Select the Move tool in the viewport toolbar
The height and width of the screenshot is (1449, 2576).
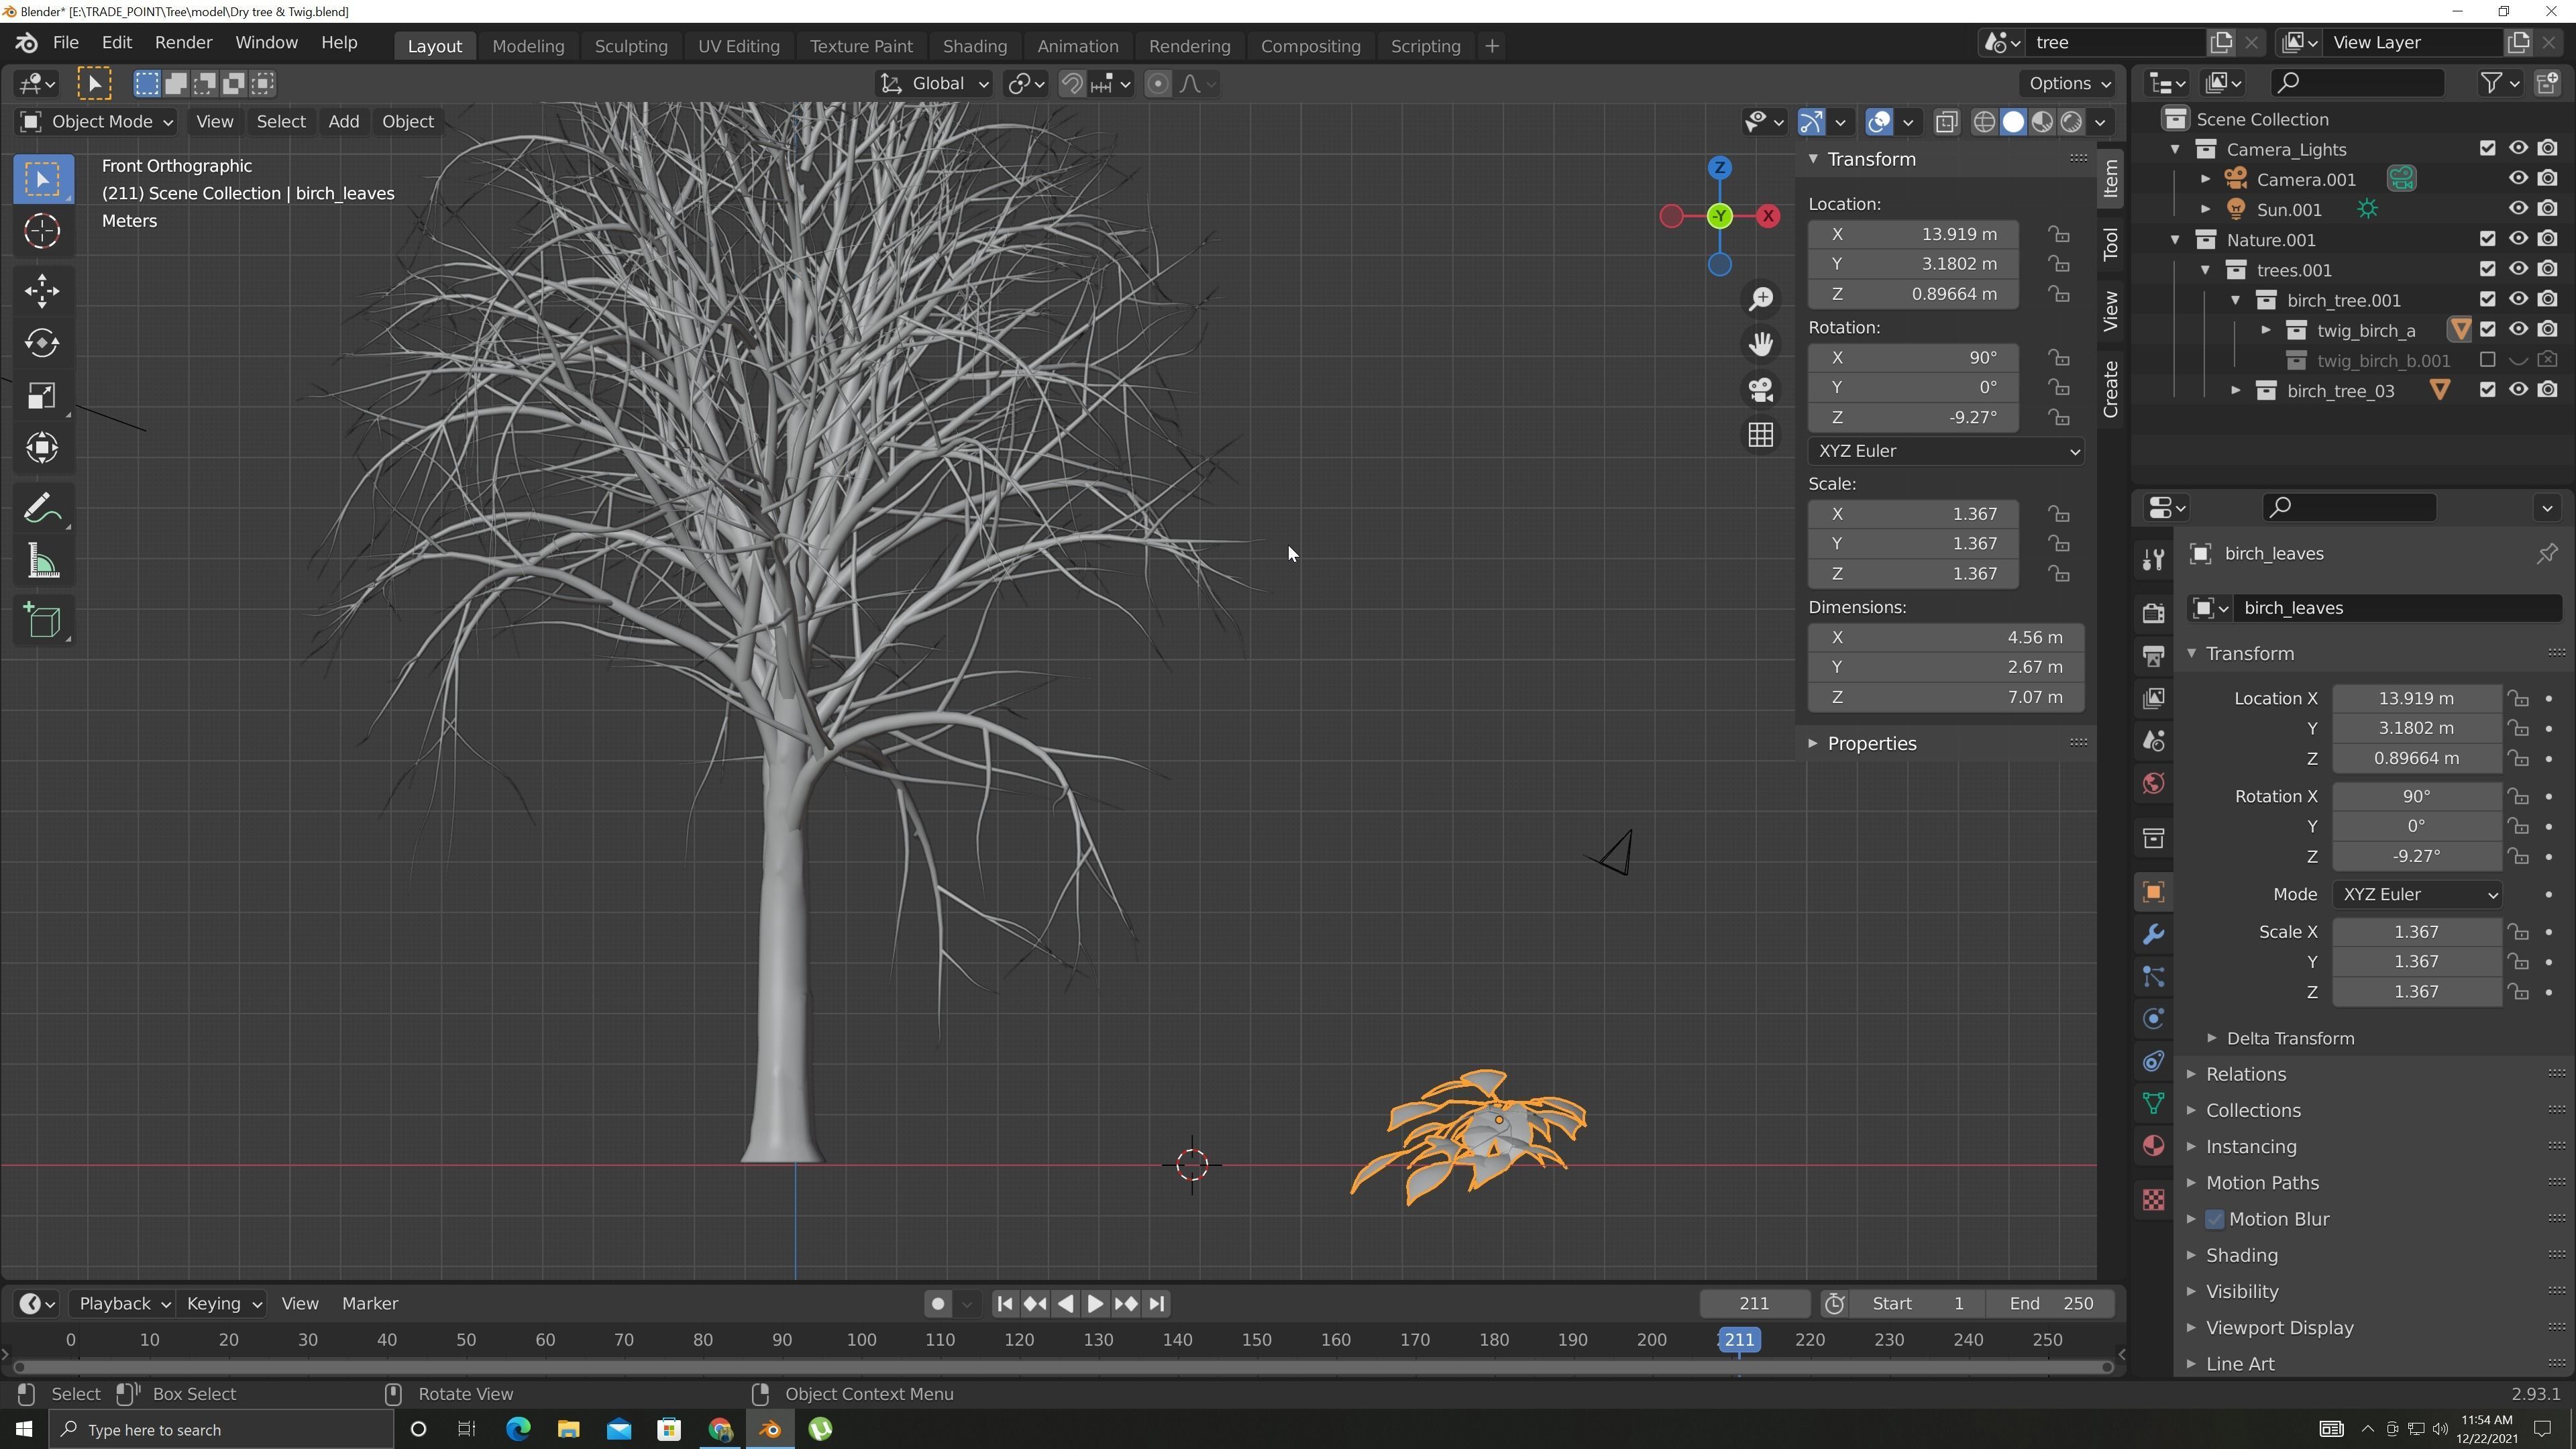tap(42, 290)
